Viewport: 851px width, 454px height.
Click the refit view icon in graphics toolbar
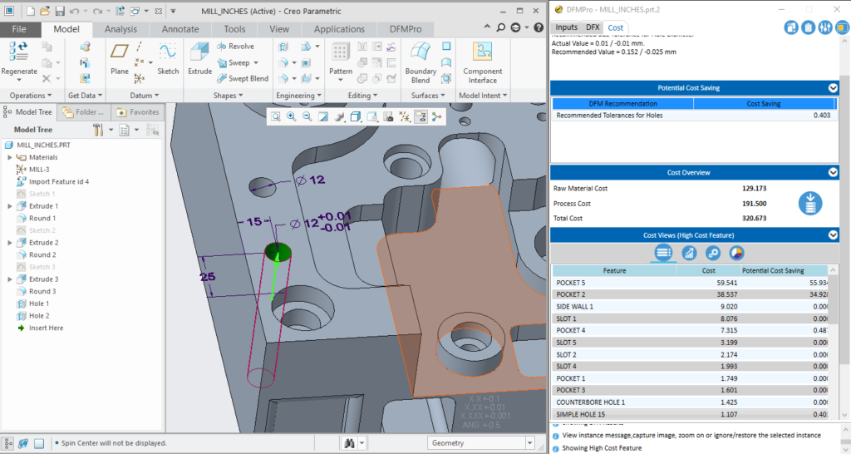pos(276,116)
